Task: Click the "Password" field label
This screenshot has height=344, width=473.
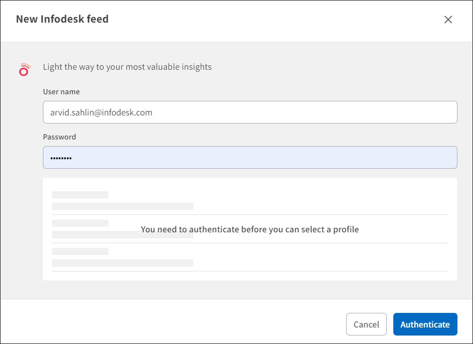Action: [x=59, y=137]
